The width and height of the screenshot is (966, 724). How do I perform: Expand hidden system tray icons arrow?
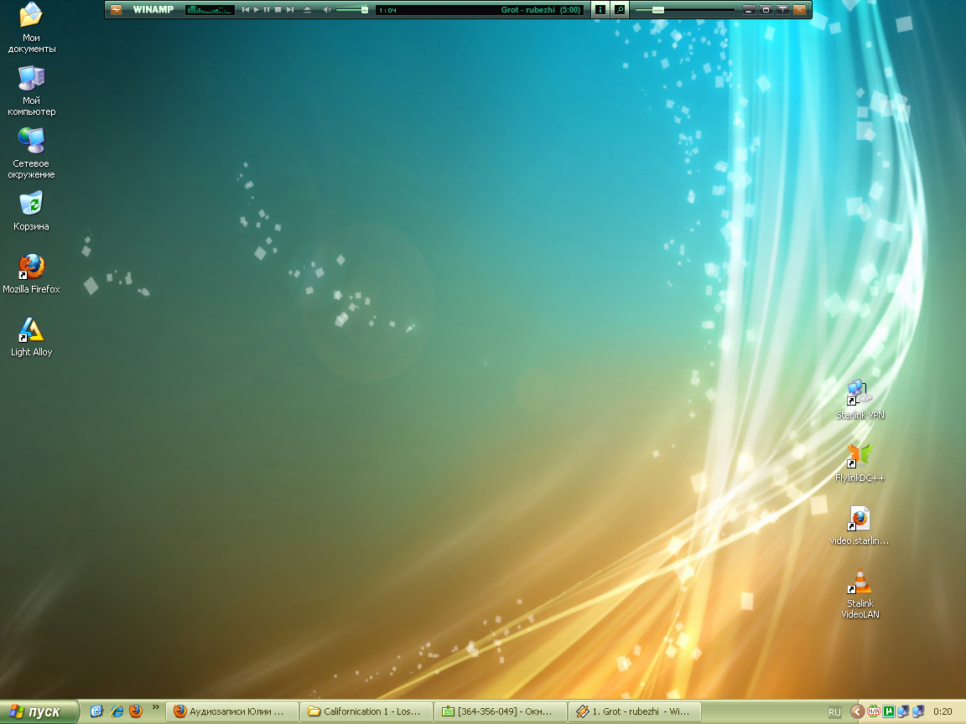(x=857, y=711)
